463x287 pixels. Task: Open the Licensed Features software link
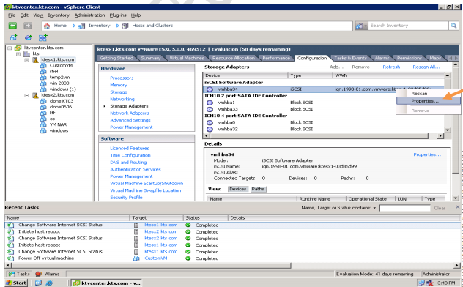coord(130,149)
